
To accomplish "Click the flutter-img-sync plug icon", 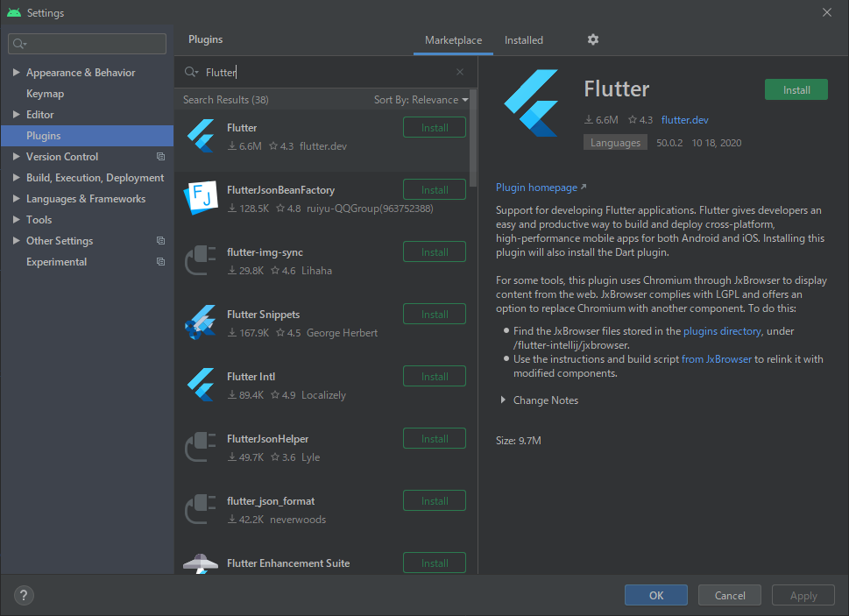I will [201, 260].
